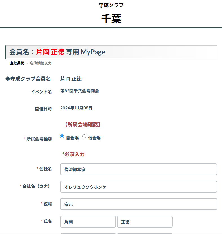Click the 千葉 page title
The width and height of the screenshot is (222, 234).
coord(111,19)
